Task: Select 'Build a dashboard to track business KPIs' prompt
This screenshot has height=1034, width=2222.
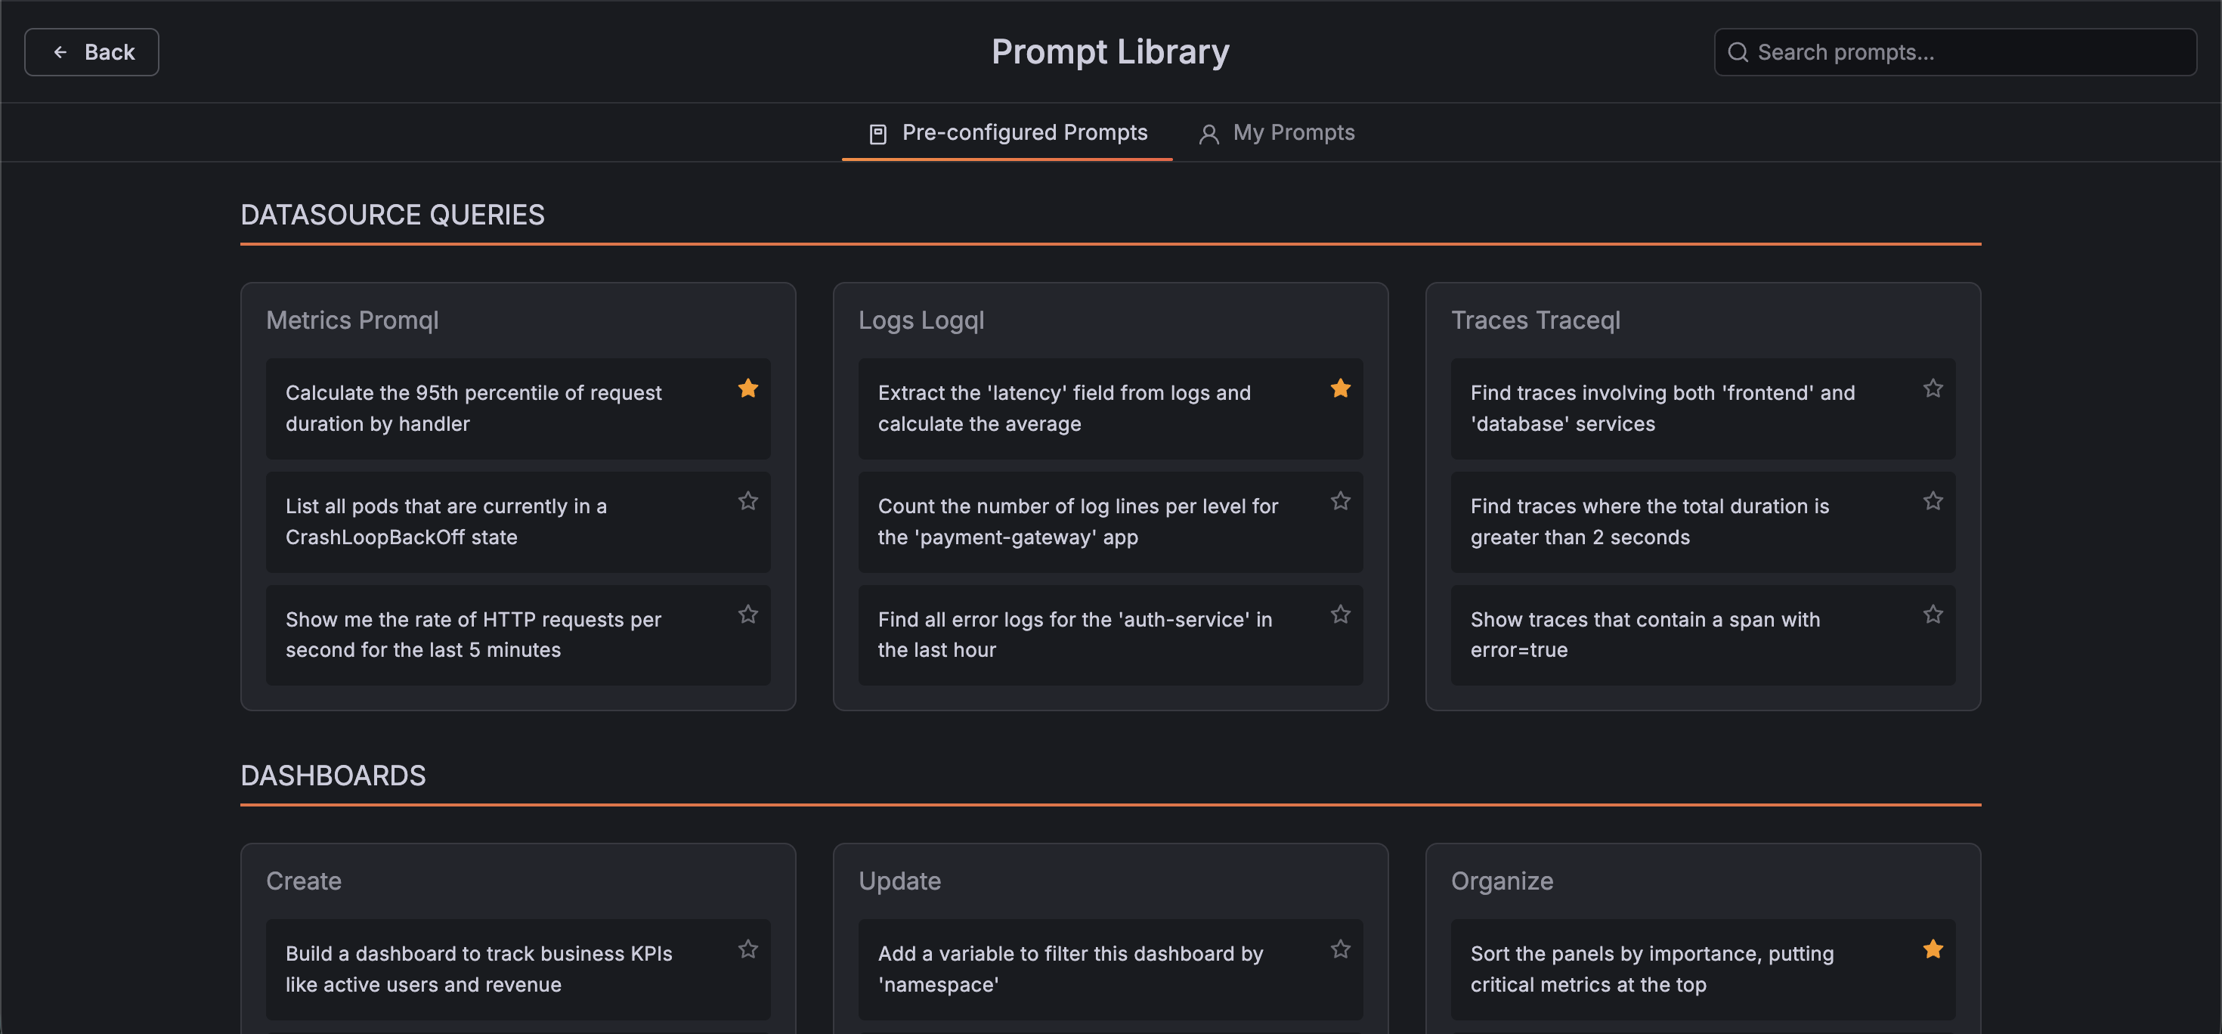Action: click(x=518, y=969)
